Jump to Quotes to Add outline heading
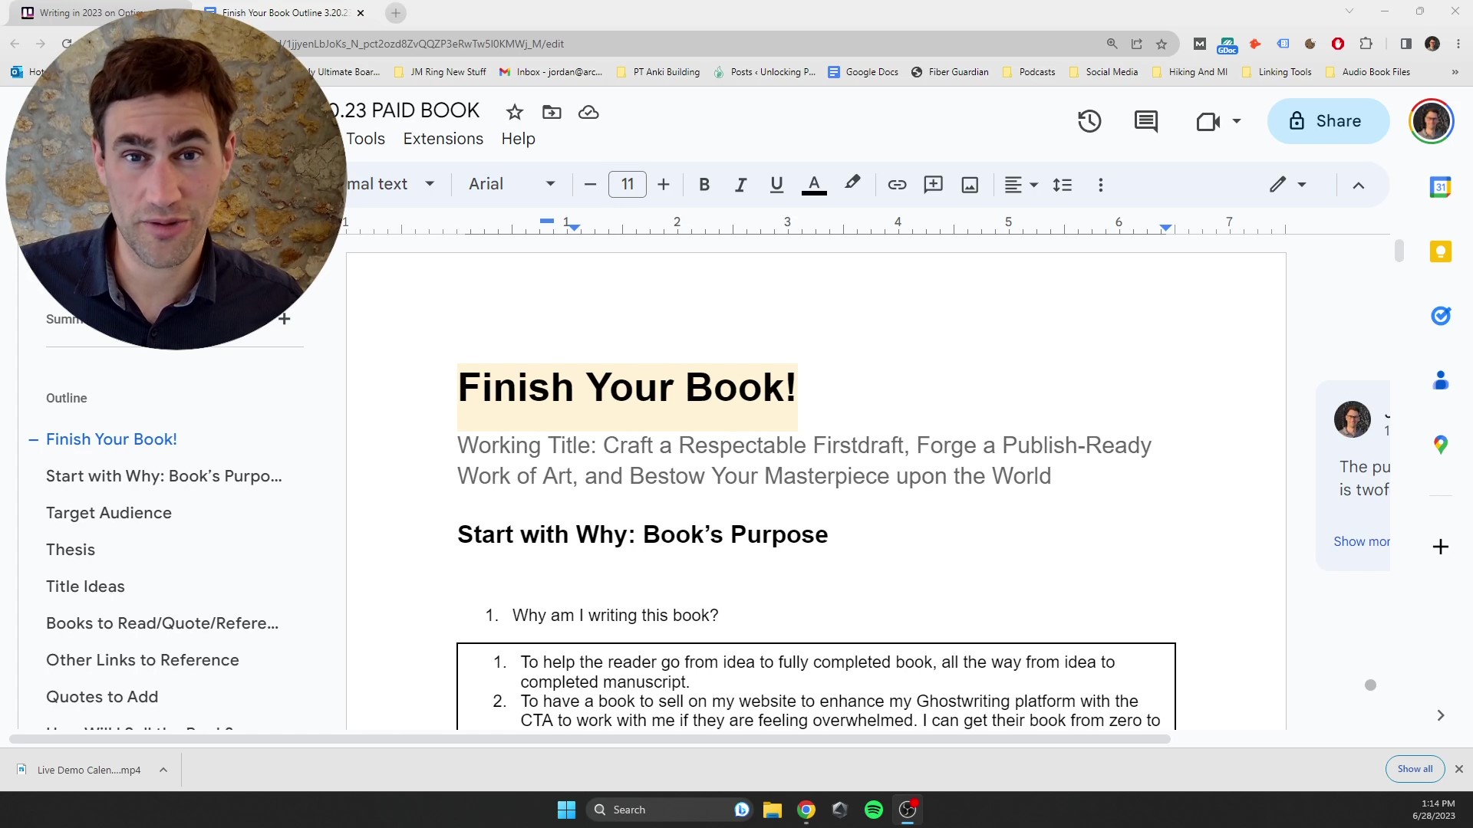The height and width of the screenshot is (828, 1473). click(102, 697)
